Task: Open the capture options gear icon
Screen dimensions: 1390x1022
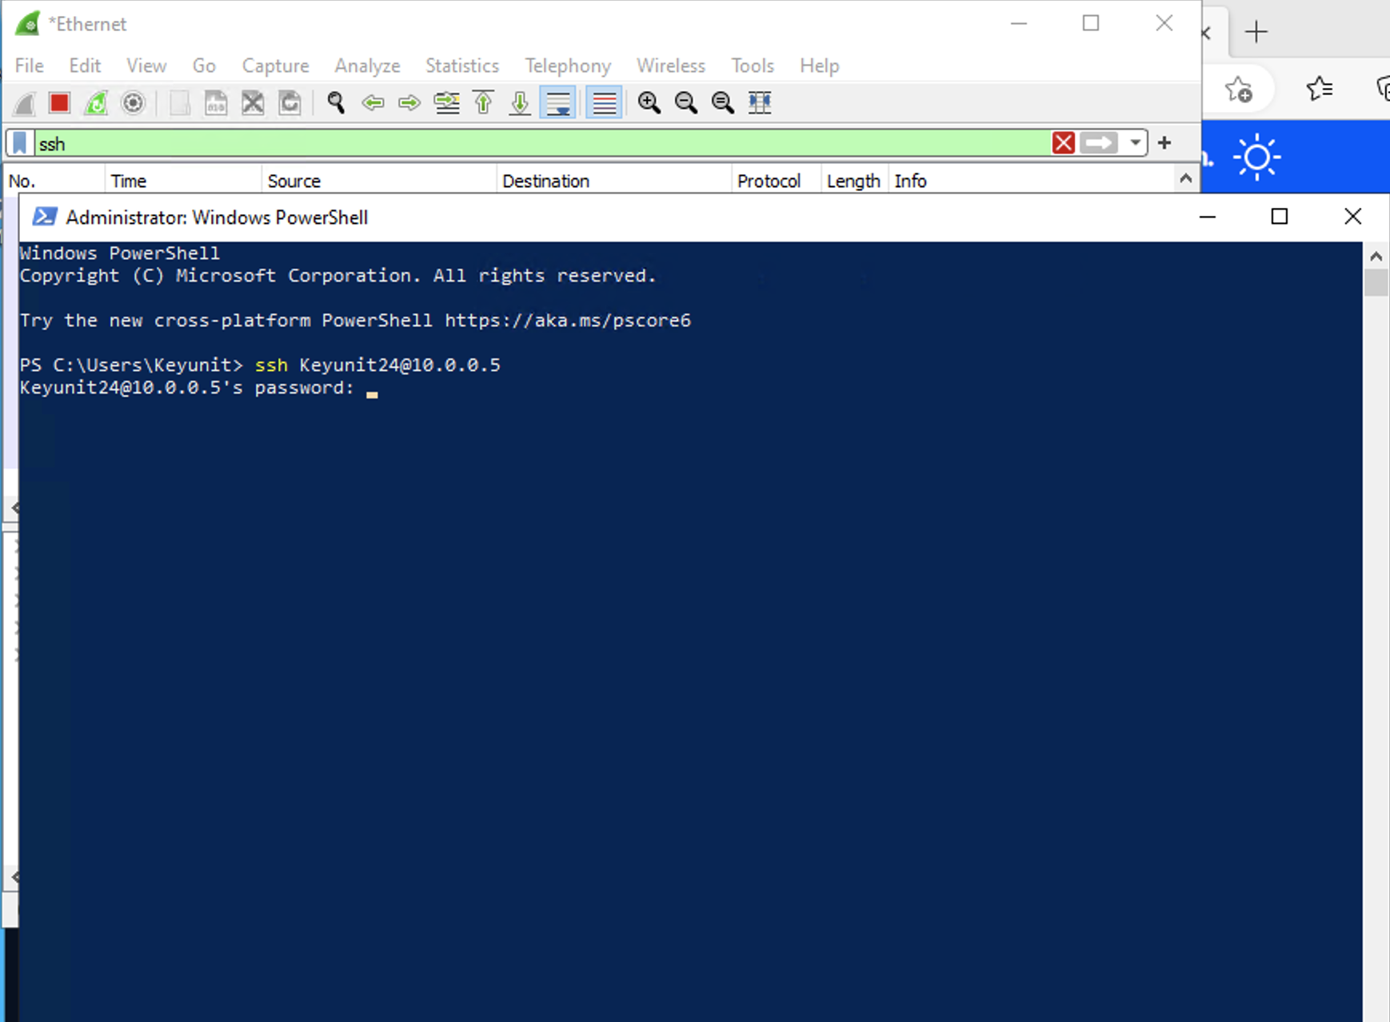Action: pyautogui.click(x=133, y=102)
